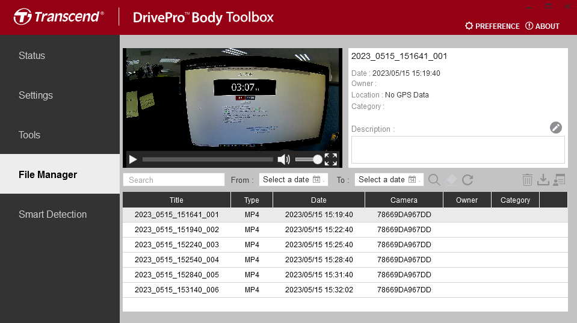Click the video preview thumbnail
Screen dimensions: 577x323
coord(233,99)
